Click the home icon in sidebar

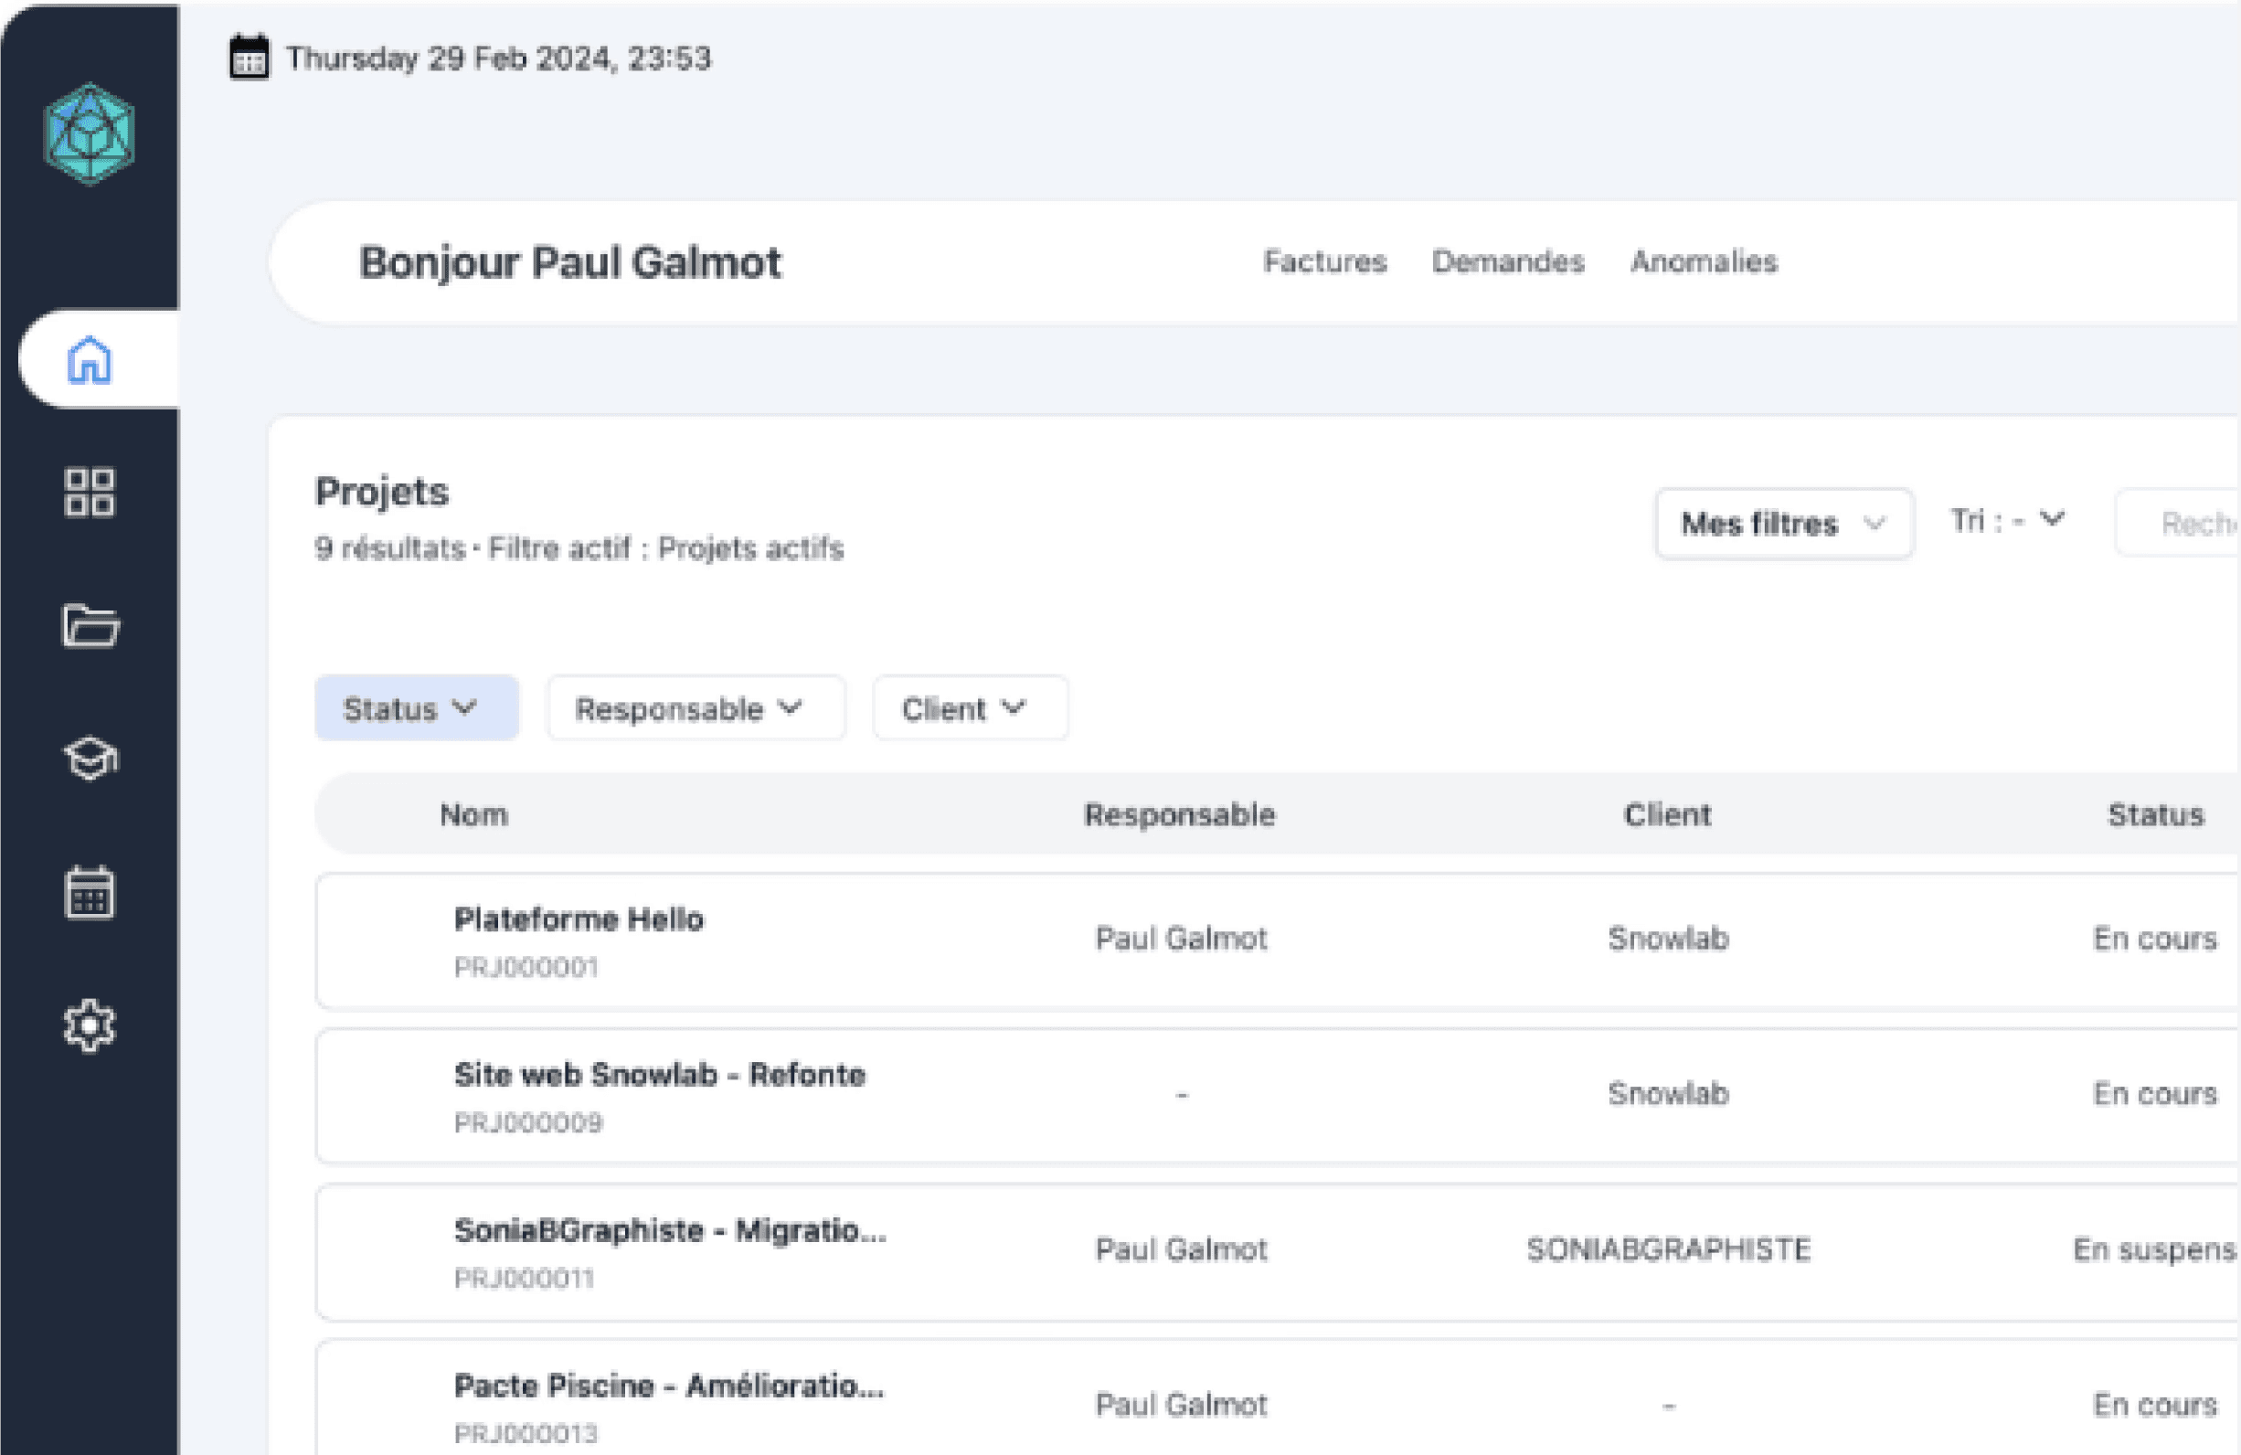[x=90, y=360]
